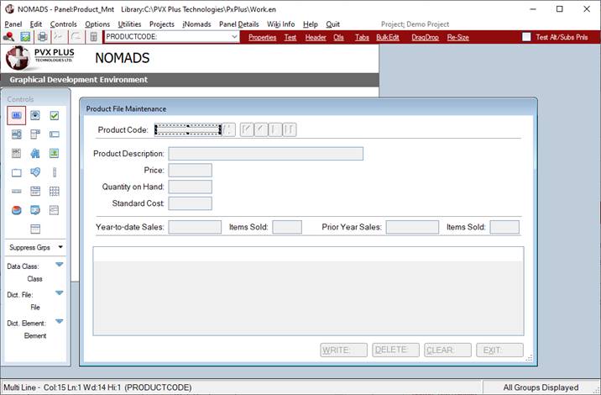Pick the drop box list control icon
Screen dimensions: 601x395
35,134
